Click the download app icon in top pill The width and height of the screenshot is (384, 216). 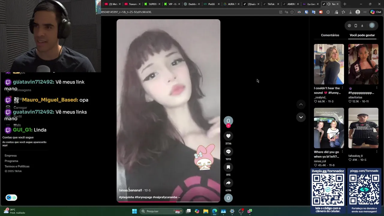click(x=362, y=25)
